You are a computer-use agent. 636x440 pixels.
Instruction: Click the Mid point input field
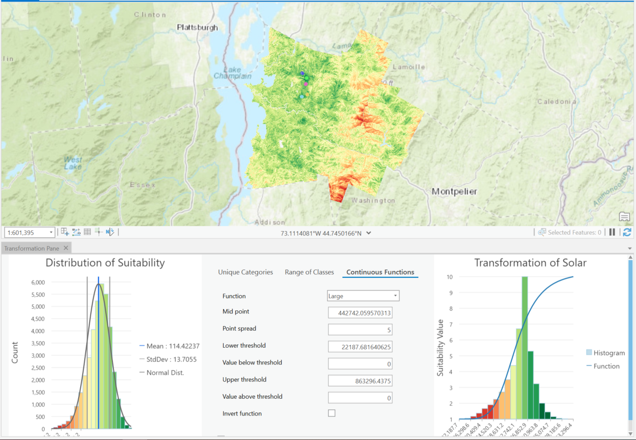point(360,312)
